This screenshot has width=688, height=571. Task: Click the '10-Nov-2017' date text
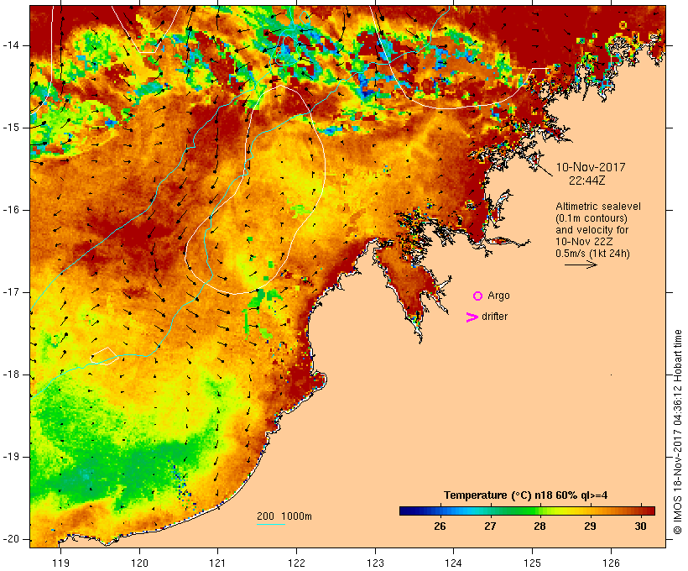[x=591, y=167]
